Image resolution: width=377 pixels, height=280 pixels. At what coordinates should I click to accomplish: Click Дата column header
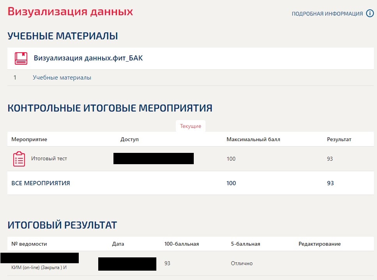click(x=118, y=244)
